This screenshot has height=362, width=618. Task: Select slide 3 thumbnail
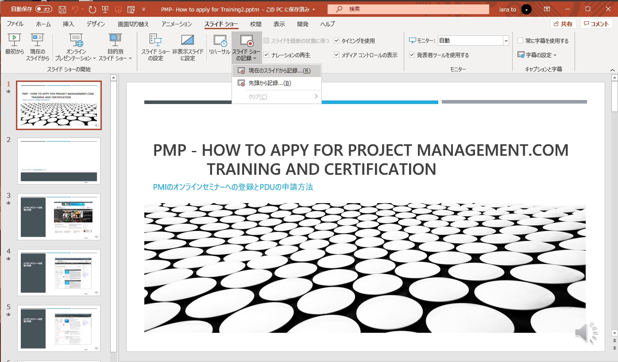click(x=59, y=216)
